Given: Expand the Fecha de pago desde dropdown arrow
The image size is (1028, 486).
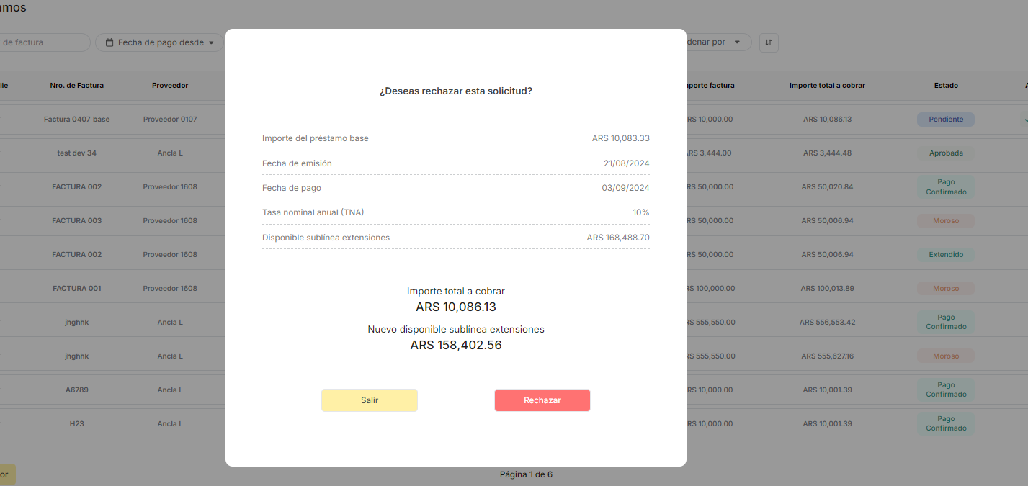Looking at the screenshot, I should point(212,42).
